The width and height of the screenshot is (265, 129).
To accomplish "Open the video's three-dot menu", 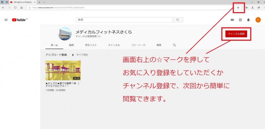I will (x=79, y=83).
